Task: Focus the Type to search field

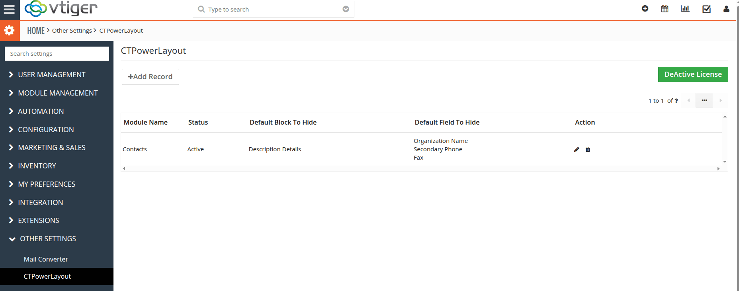Action: 274,9
